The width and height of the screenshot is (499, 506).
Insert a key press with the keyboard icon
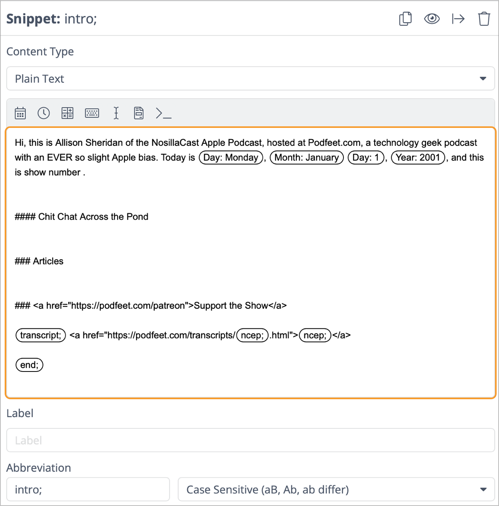coord(92,113)
